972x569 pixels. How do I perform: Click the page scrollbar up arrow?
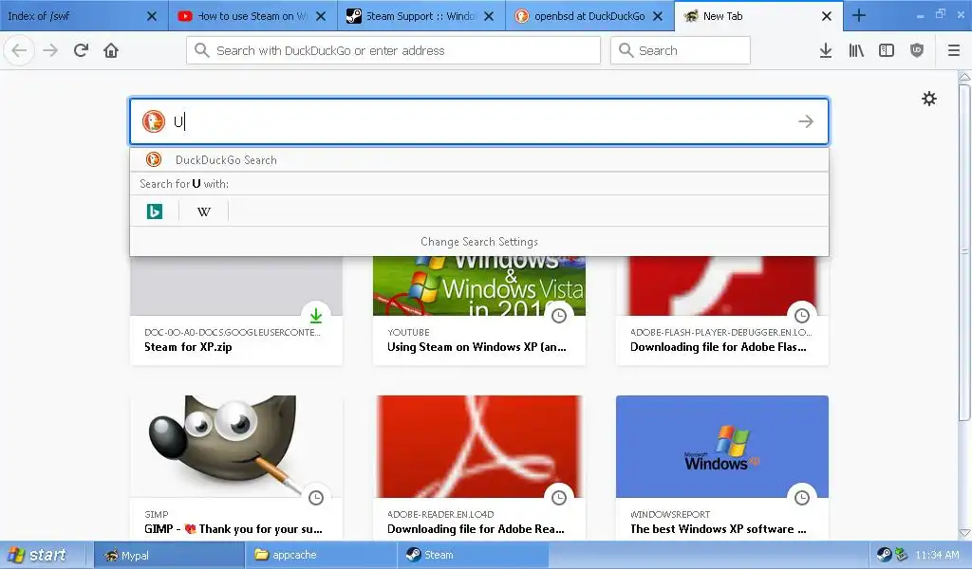(964, 77)
